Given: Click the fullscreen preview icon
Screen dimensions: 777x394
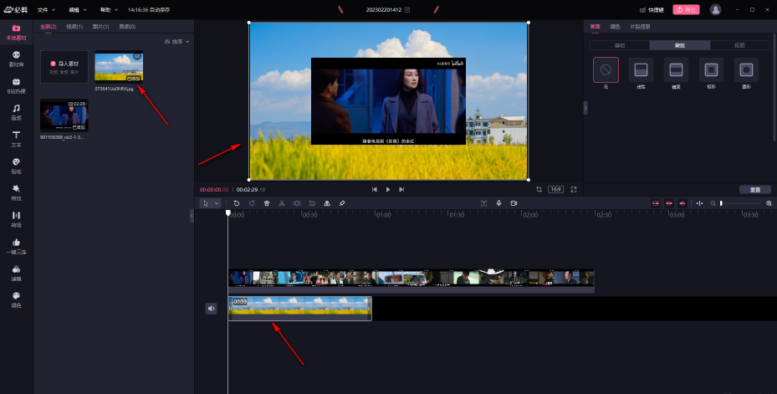Looking at the screenshot, I should pyautogui.click(x=574, y=190).
